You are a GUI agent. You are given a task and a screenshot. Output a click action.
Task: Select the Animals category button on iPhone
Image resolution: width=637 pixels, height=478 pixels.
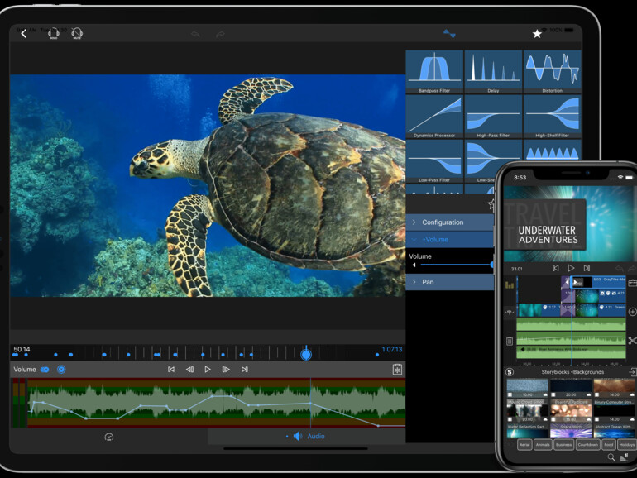tap(544, 444)
